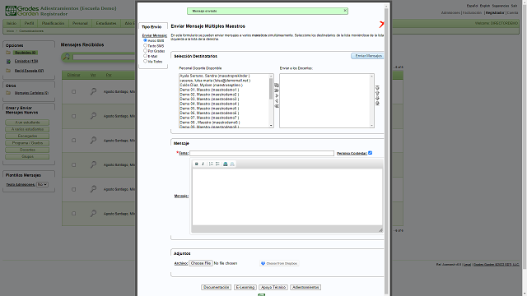Click the Recibidos folder icon
The height and width of the screenshot is (296, 527).
point(8,53)
